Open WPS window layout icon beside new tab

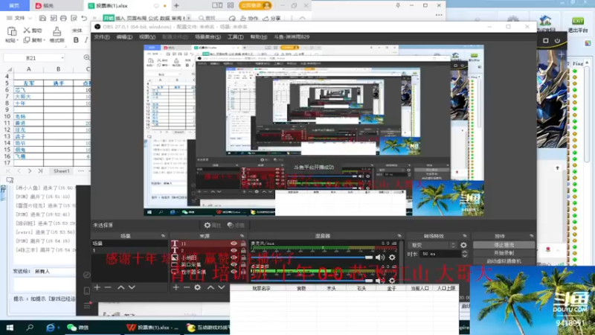tap(217, 6)
